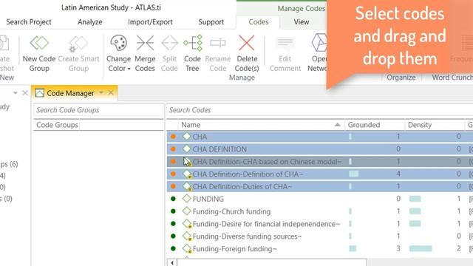Click Grounded value 3 for Foreign funding
The width and height of the screenshot is (473, 266).
coord(398,249)
